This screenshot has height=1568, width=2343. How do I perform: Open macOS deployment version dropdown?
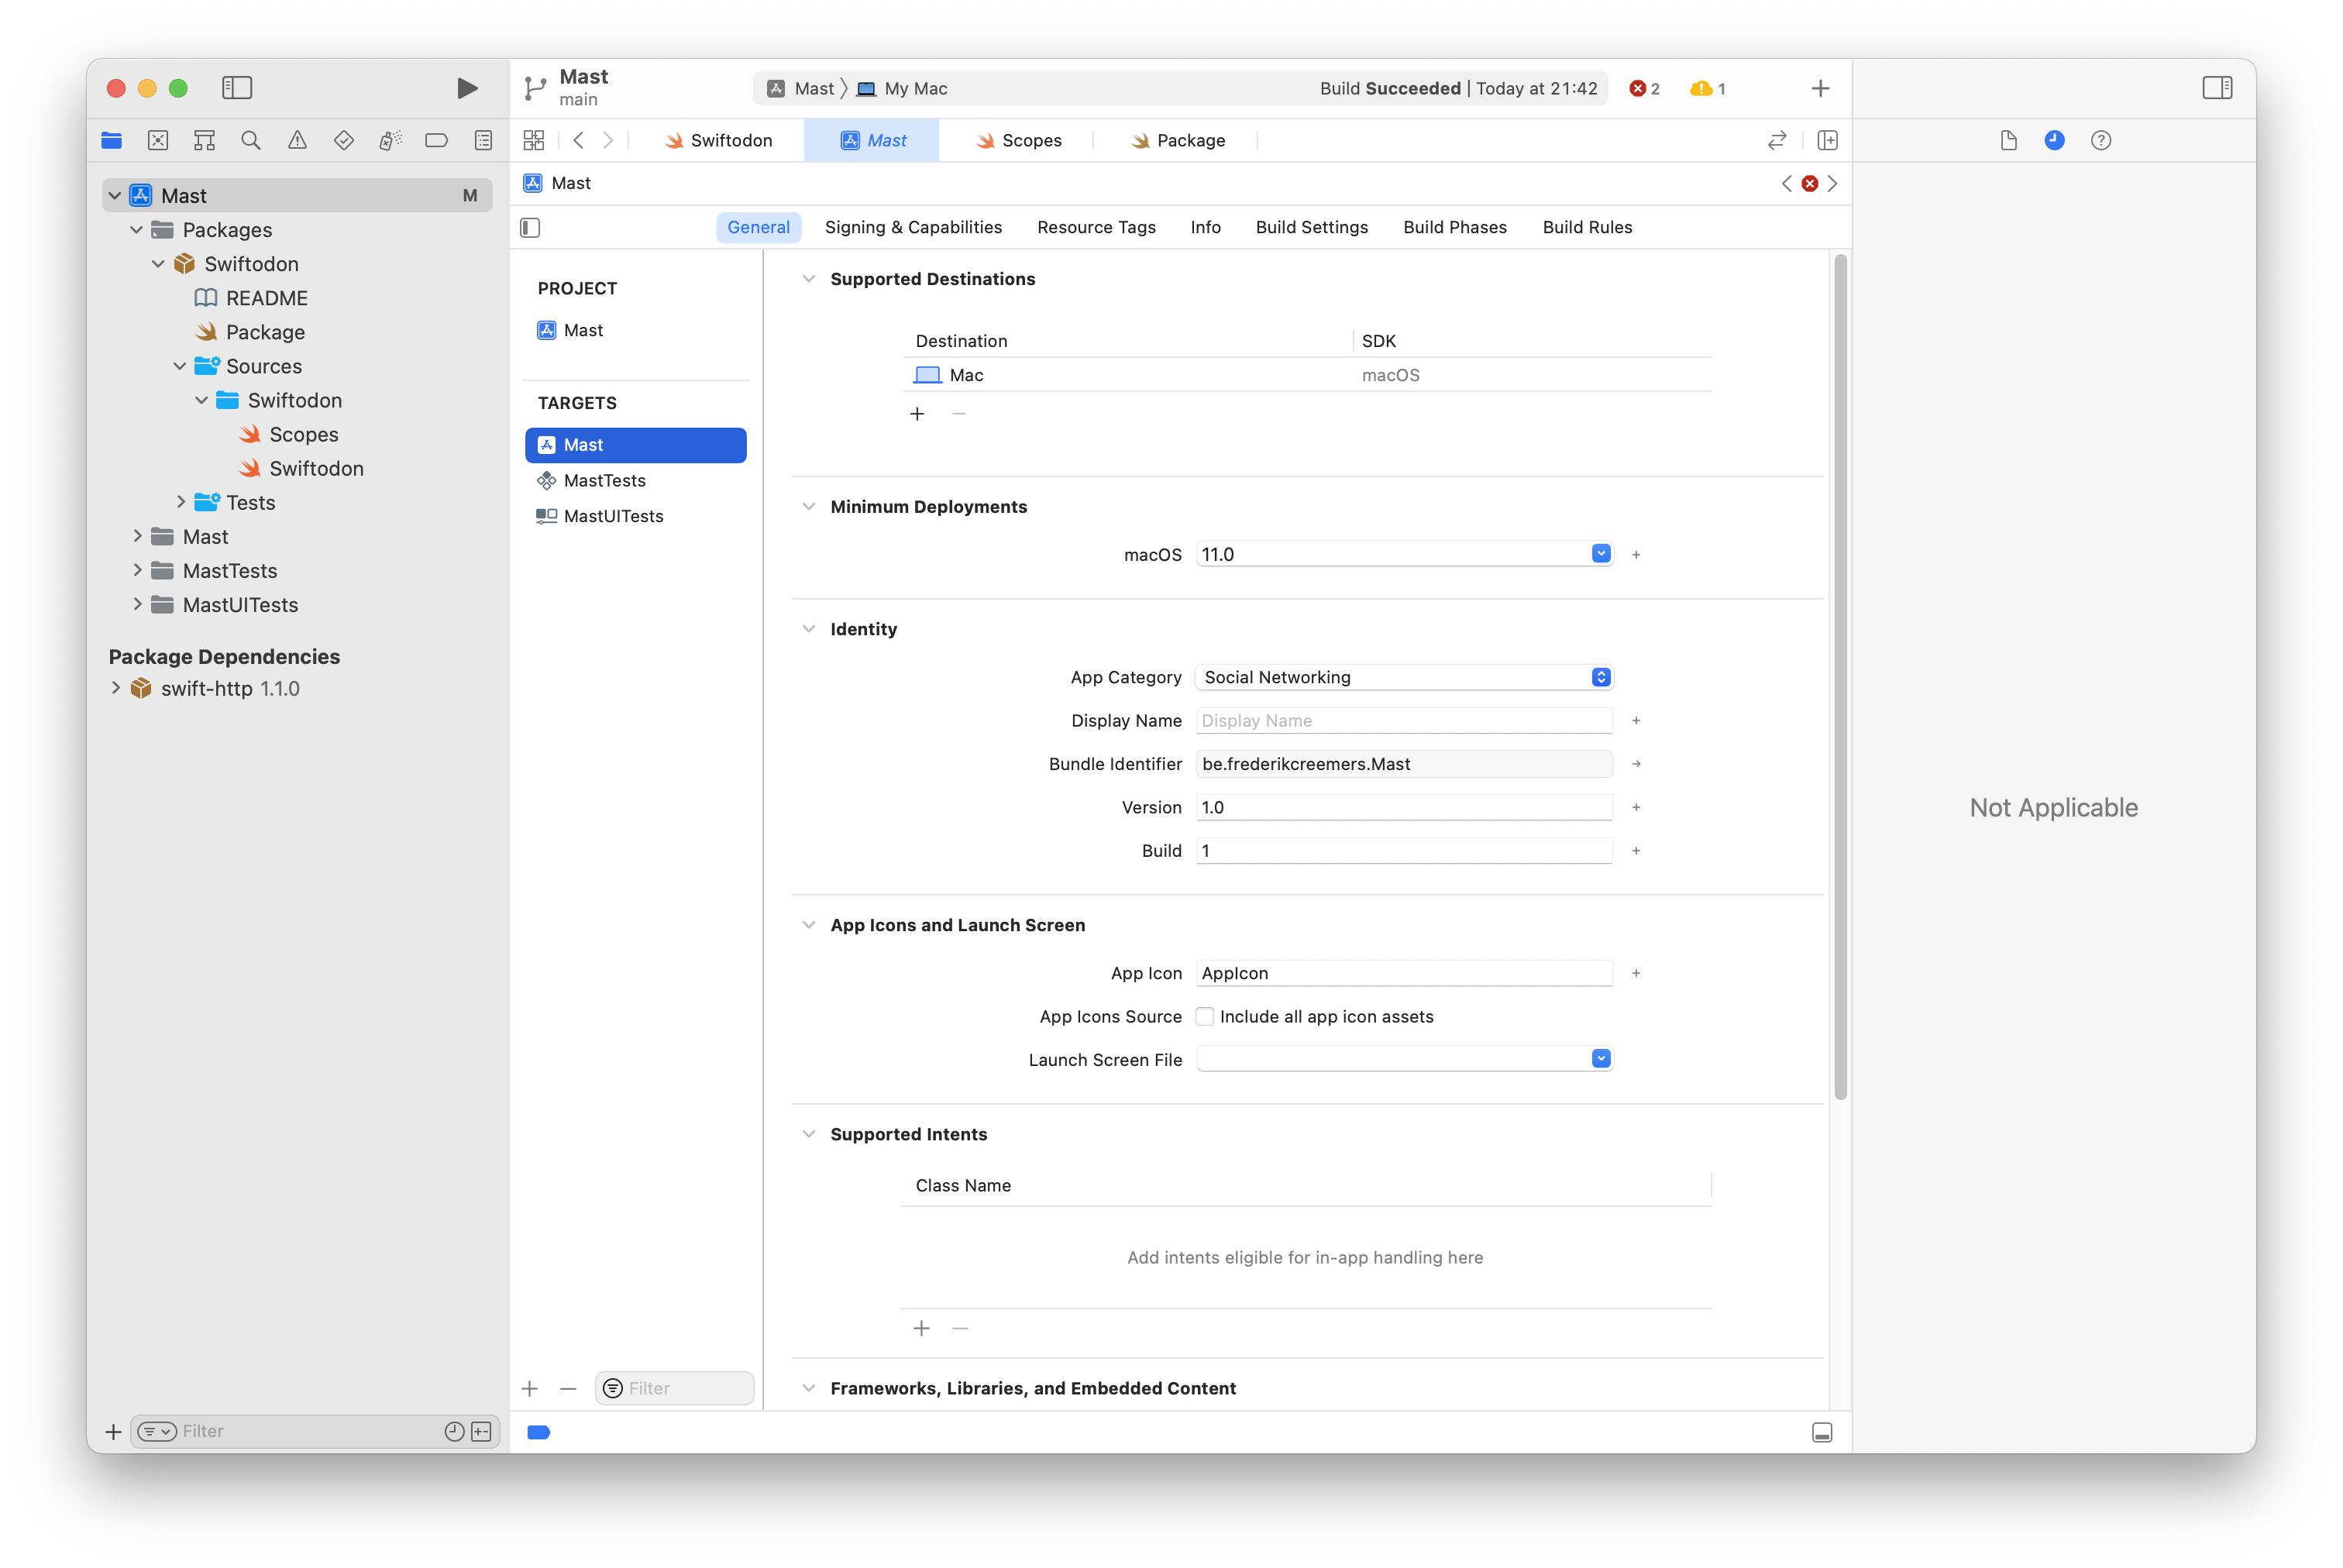pos(1600,553)
